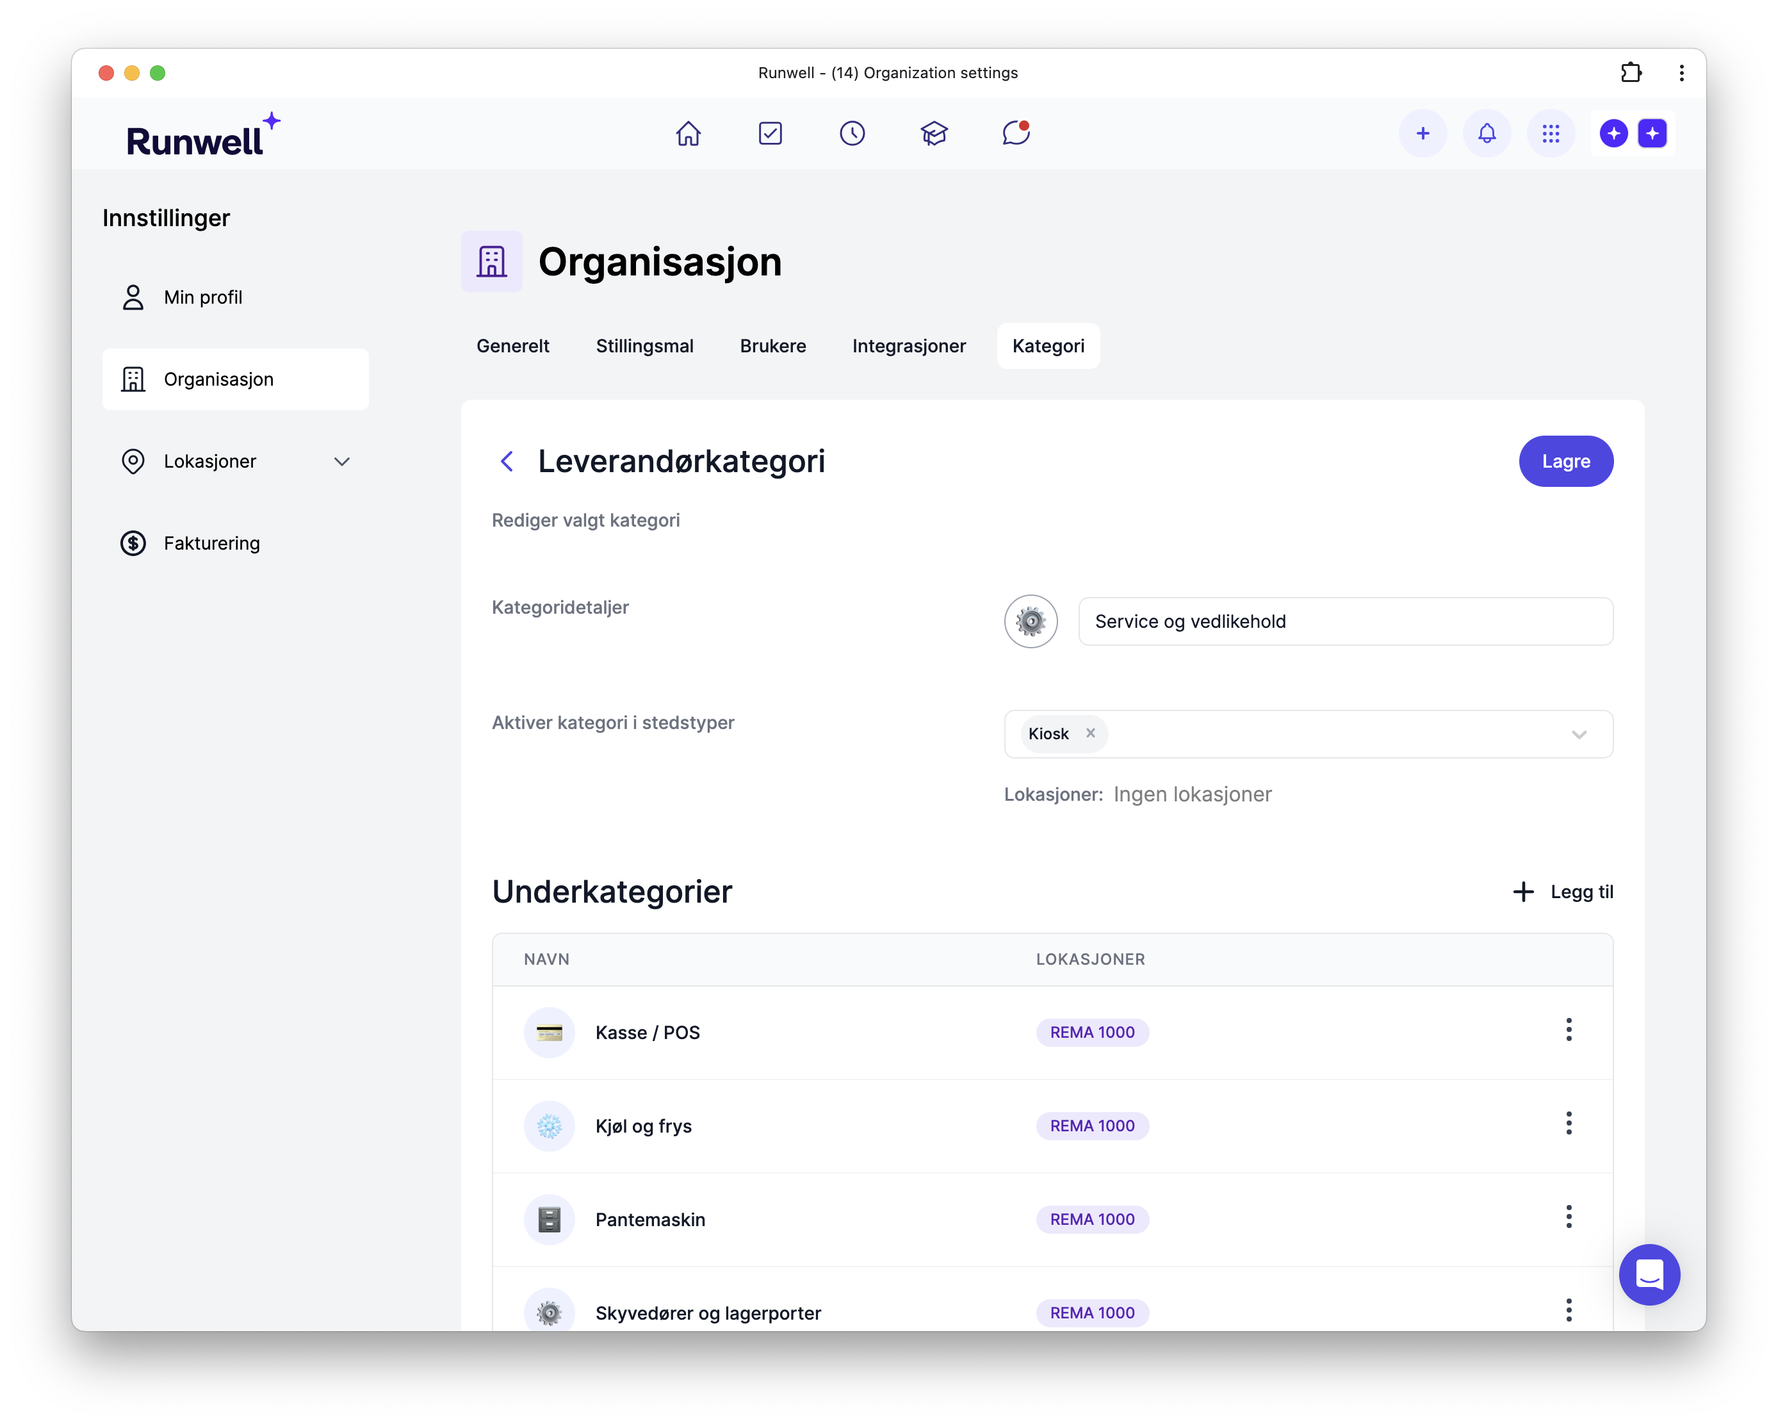Select the 'Kasse / POS' row name

coord(648,1033)
